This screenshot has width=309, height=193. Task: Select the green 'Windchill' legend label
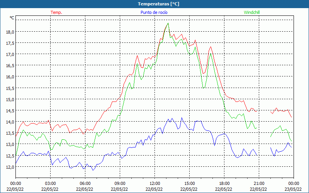click(x=252, y=12)
